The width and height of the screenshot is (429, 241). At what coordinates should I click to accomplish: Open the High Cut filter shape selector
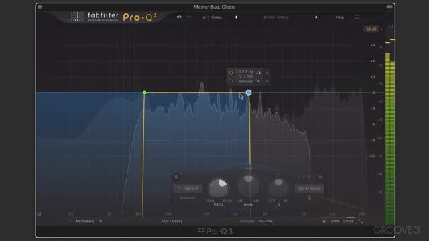(x=188, y=189)
